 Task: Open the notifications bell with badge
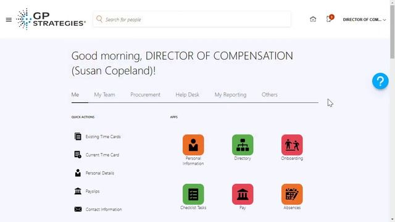click(330, 18)
